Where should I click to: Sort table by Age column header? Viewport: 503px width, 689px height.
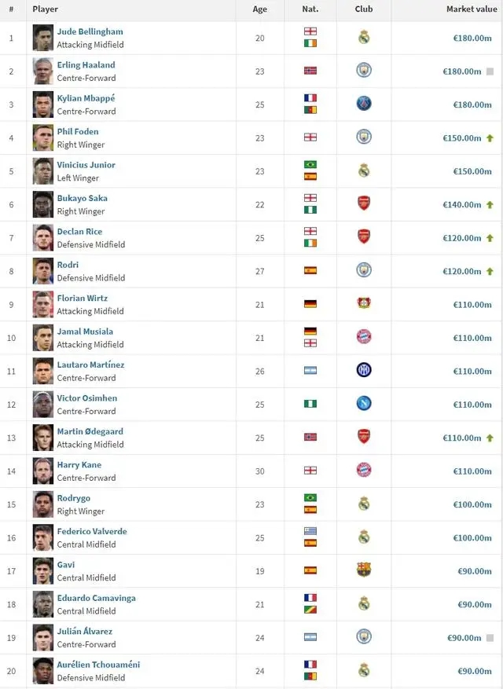click(259, 9)
